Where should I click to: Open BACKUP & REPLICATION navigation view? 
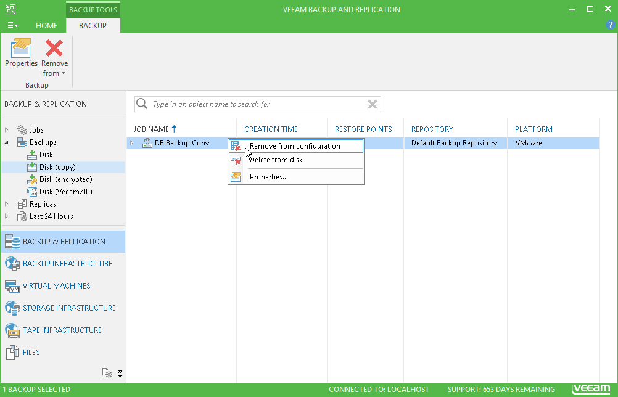[64, 242]
